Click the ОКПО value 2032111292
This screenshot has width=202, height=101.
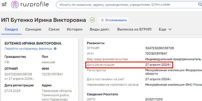[154, 99]
